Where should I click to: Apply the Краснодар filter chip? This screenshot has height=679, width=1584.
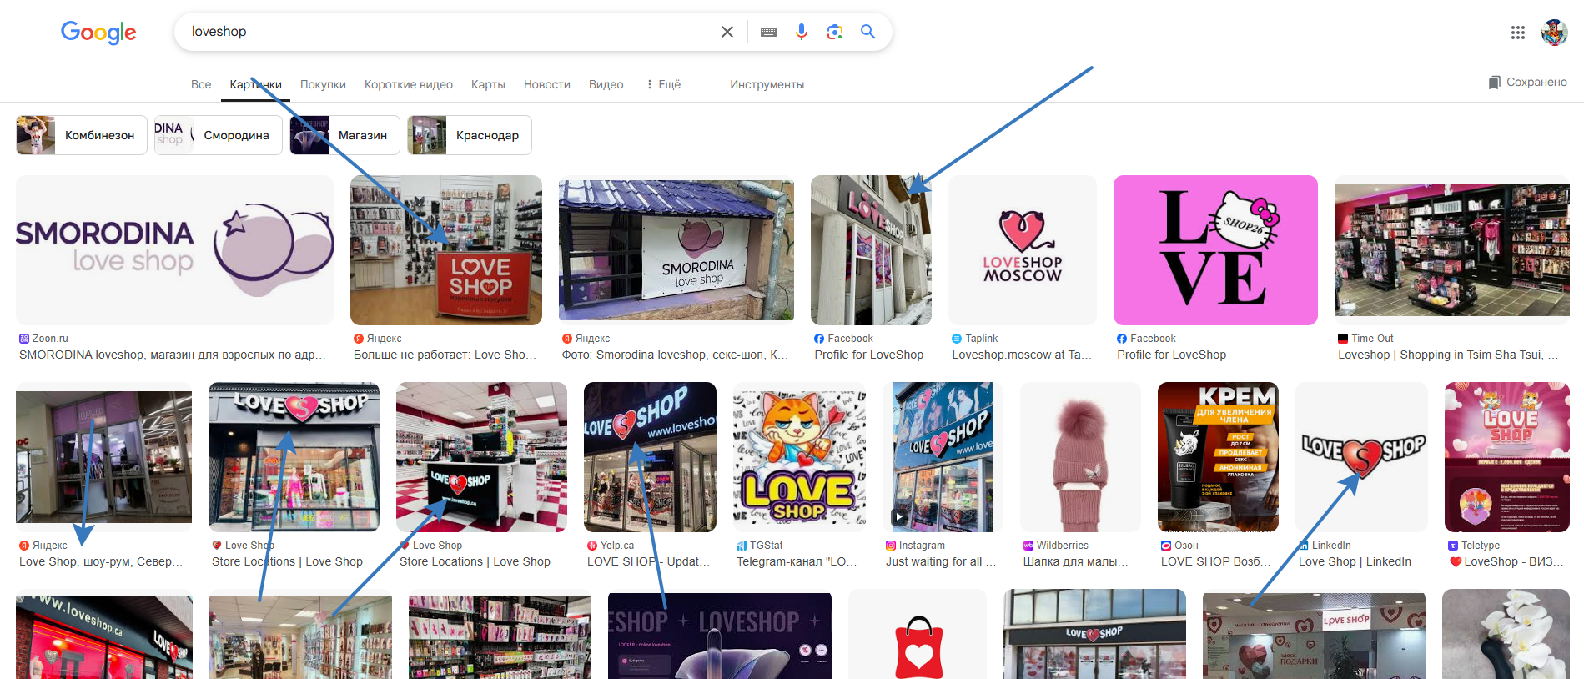(470, 135)
